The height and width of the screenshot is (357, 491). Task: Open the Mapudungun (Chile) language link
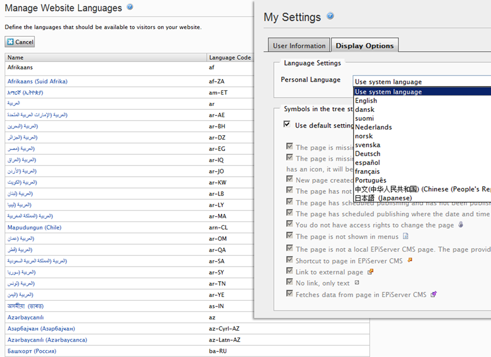(35, 227)
